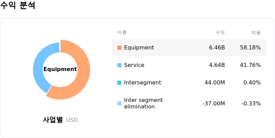Click the 수익 column header

[x=220, y=33]
